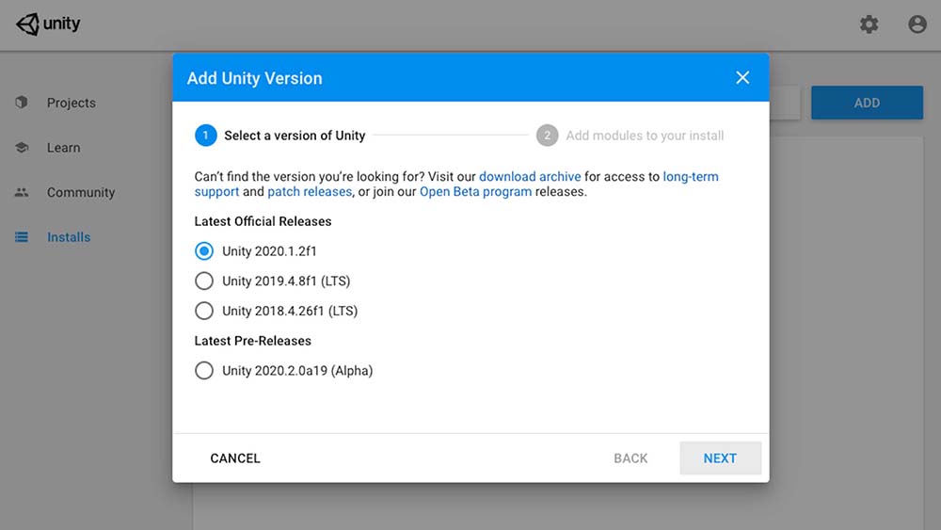Pick Unity 2020.2.0a19 (Alpha) pre-release
This screenshot has width=941, height=530.
(204, 371)
